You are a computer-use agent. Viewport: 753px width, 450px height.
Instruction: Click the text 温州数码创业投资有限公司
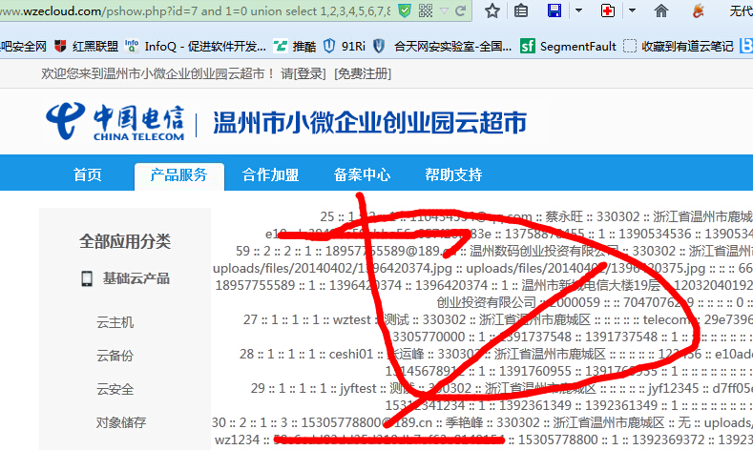click(544, 251)
